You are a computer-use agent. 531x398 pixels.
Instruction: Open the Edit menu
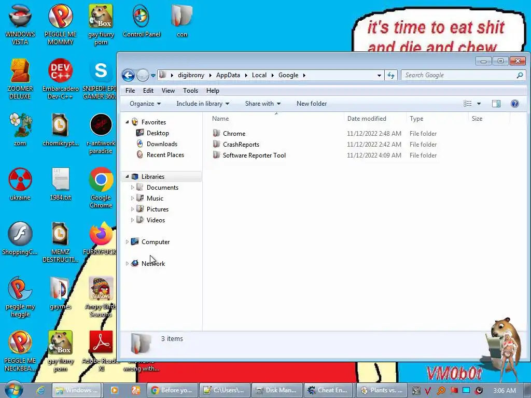148,91
